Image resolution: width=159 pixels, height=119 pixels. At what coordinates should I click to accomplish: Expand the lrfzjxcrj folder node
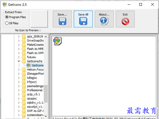[x=19, y=82]
